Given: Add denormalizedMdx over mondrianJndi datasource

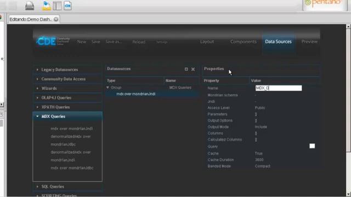Looking at the screenshot, I should tap(71, 156).
